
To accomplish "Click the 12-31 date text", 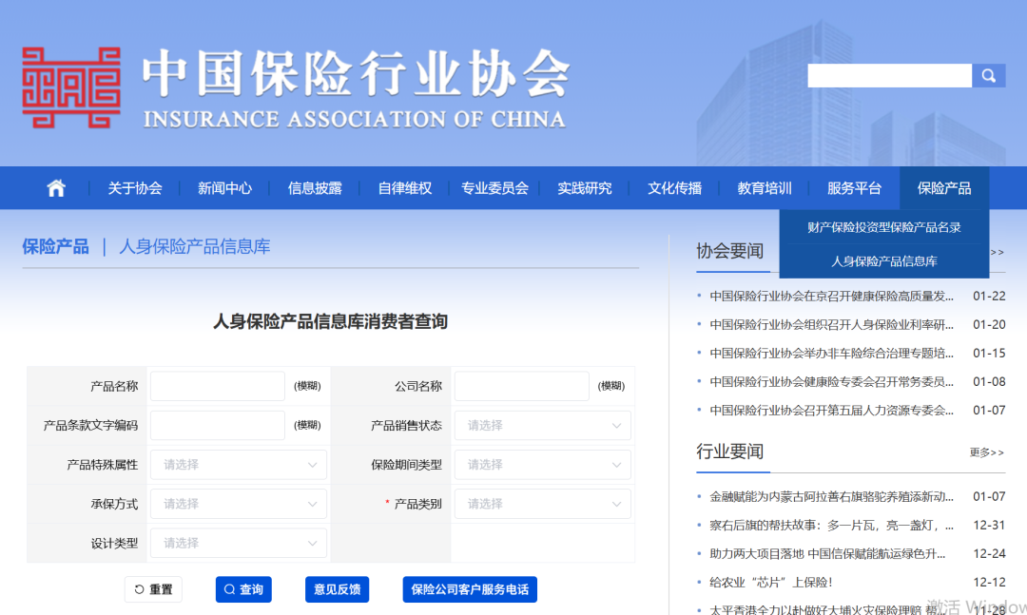I will [x=989, y=526].
